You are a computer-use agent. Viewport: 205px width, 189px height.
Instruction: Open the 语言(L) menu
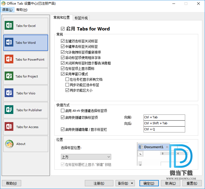pos(7,10)
